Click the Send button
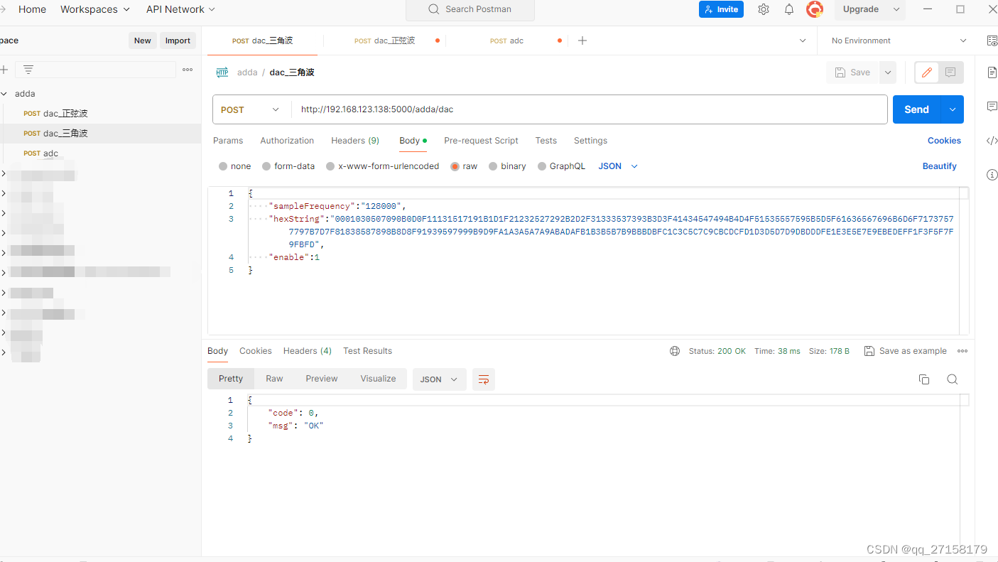 (916, 109)
